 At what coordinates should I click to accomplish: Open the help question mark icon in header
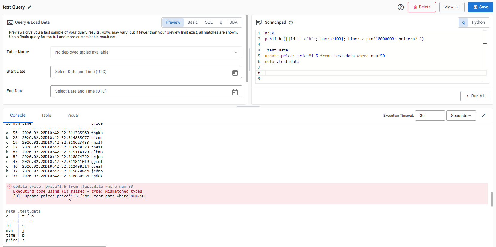tap(401, 7)
